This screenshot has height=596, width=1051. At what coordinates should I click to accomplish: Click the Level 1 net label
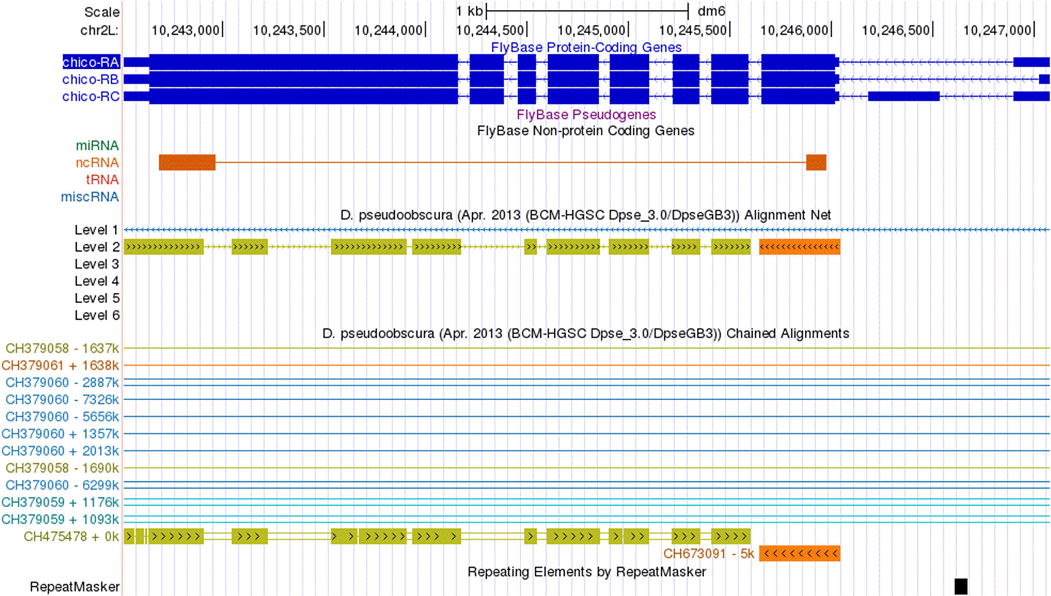(x=97, y=230)
